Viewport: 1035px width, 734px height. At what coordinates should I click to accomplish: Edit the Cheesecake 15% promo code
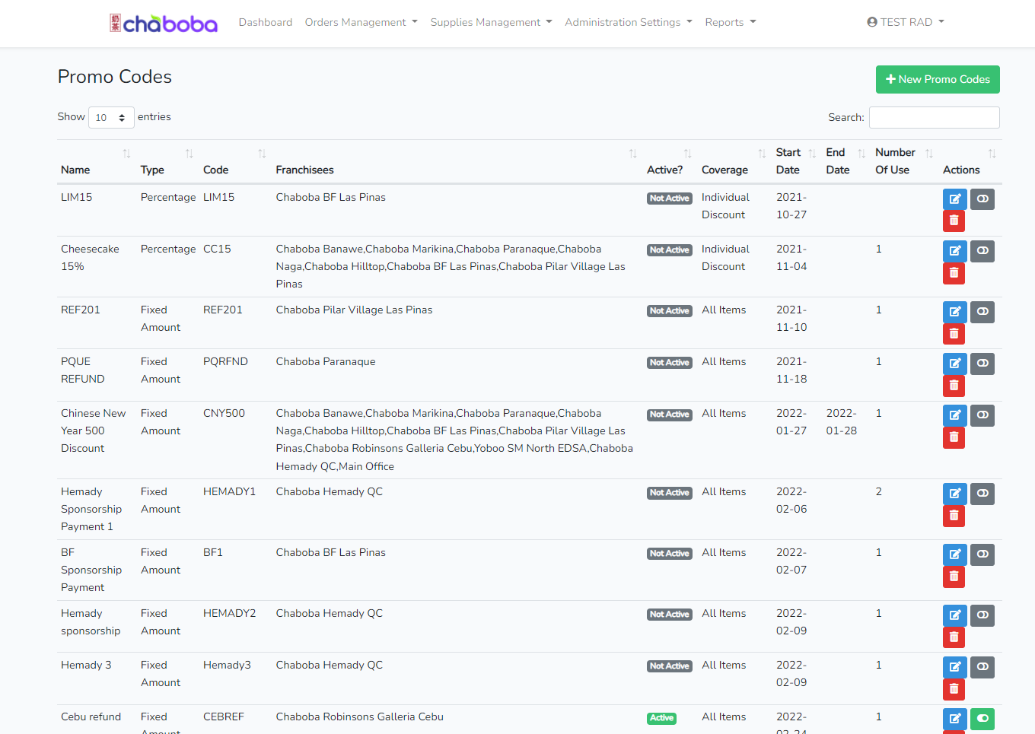click(x=954, y=251)
